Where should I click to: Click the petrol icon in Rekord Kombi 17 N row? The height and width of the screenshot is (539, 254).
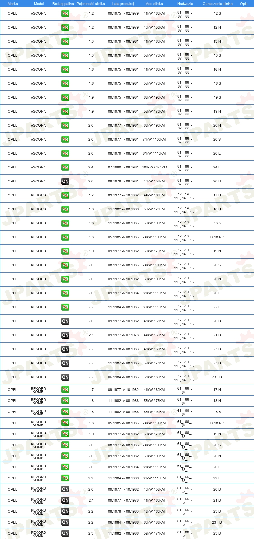[65, 390]
